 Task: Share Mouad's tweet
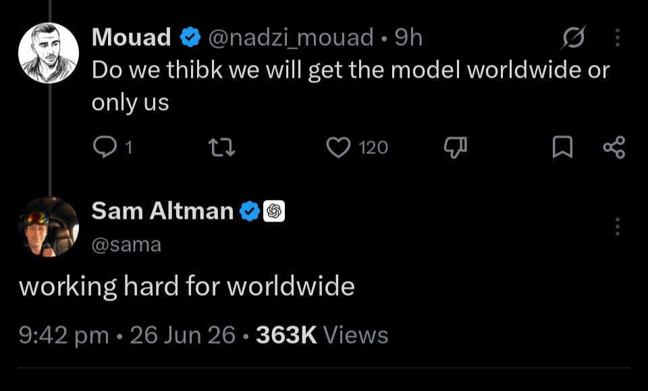click(x=614, y=148)
